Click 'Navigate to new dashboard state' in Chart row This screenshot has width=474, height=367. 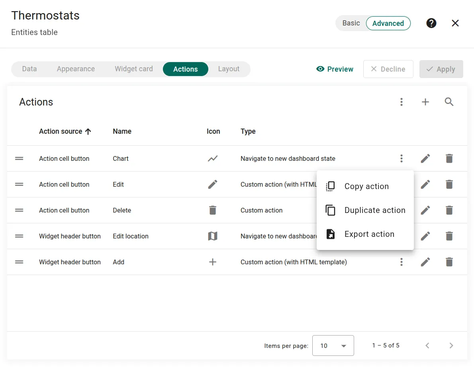point(288,158)
